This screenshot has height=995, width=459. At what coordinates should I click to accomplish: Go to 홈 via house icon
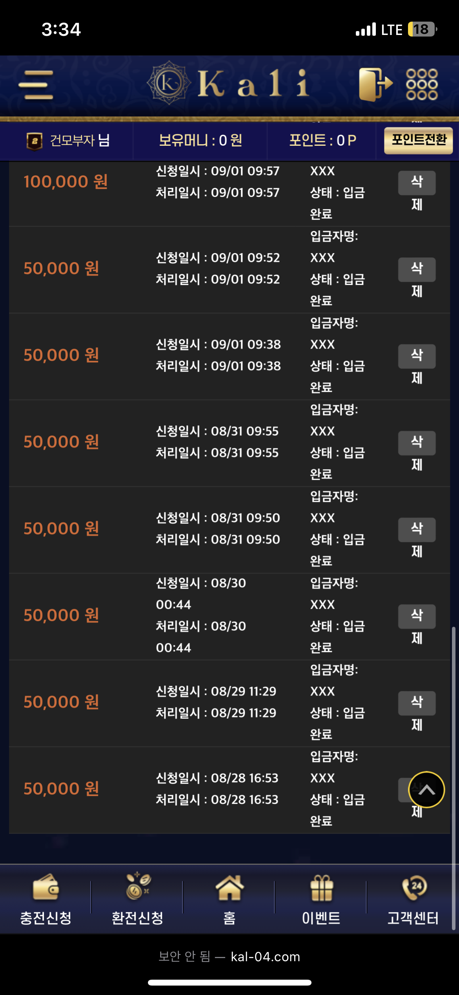pyautogui.click(x=229, y=887)
